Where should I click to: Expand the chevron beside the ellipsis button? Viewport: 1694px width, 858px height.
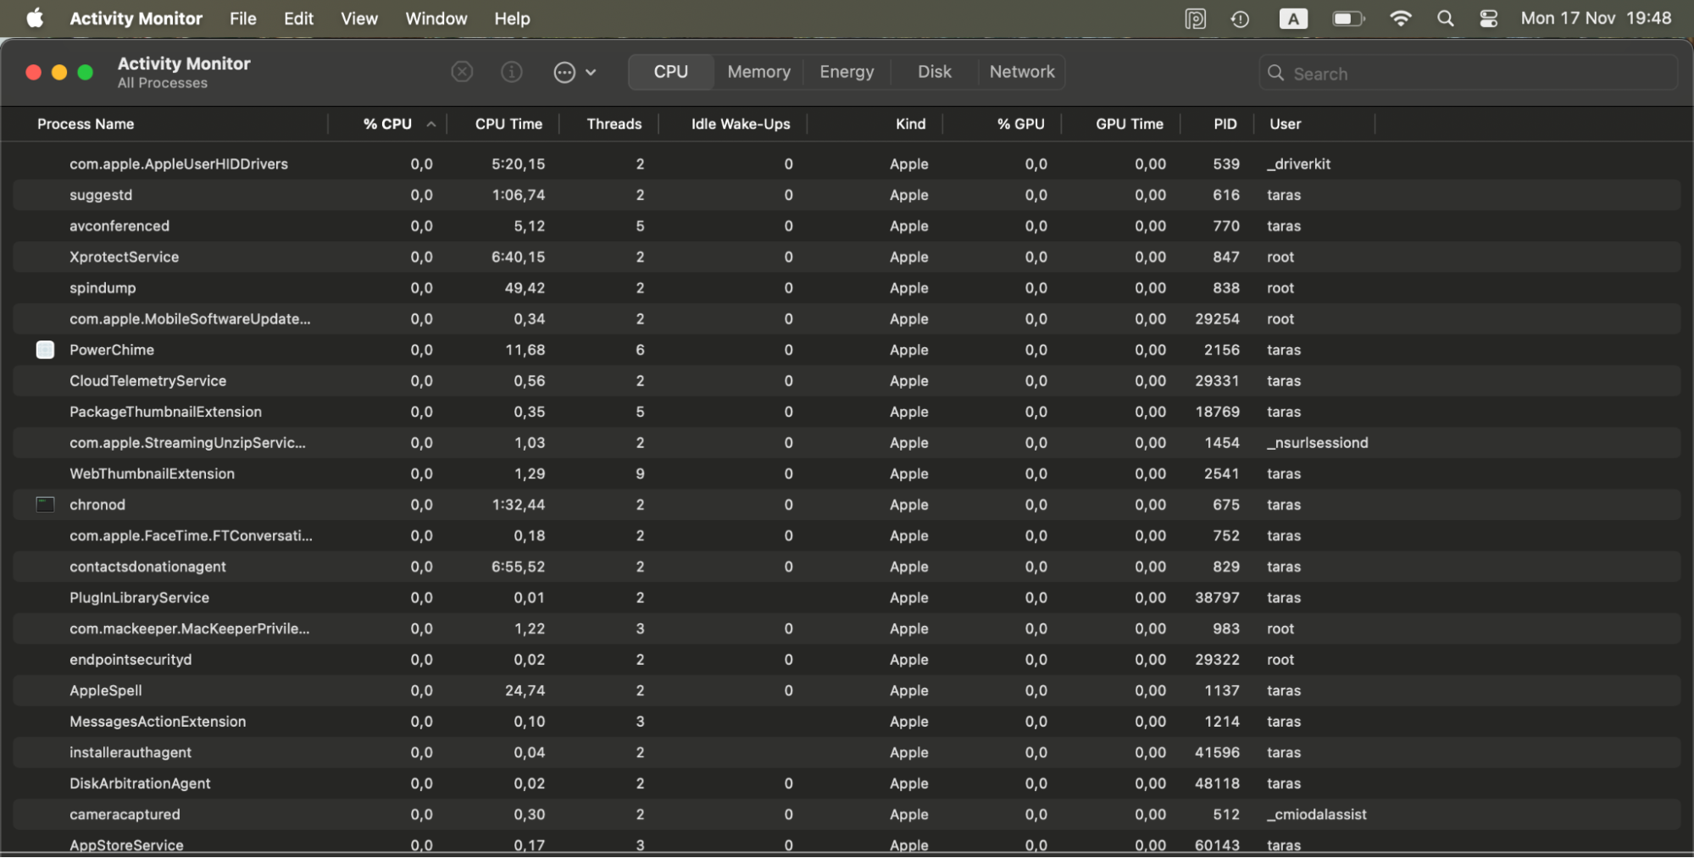pos(592,72)
